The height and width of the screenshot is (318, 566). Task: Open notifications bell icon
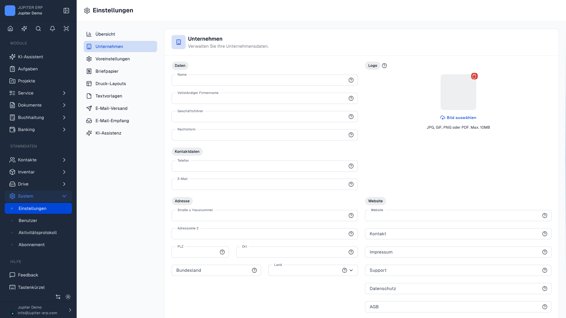coord(52,29)
